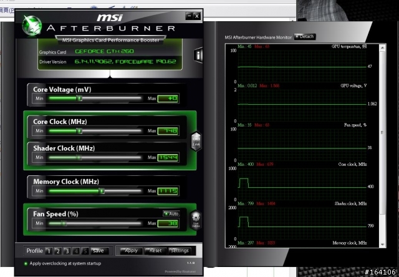Click the hardware monitor scrollbar down arrow
The image size is (399, 277).
click(x=382, y=245)
